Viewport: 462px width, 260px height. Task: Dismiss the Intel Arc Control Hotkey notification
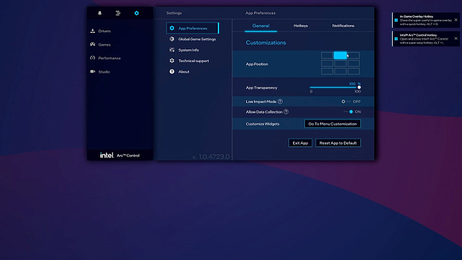456,38
